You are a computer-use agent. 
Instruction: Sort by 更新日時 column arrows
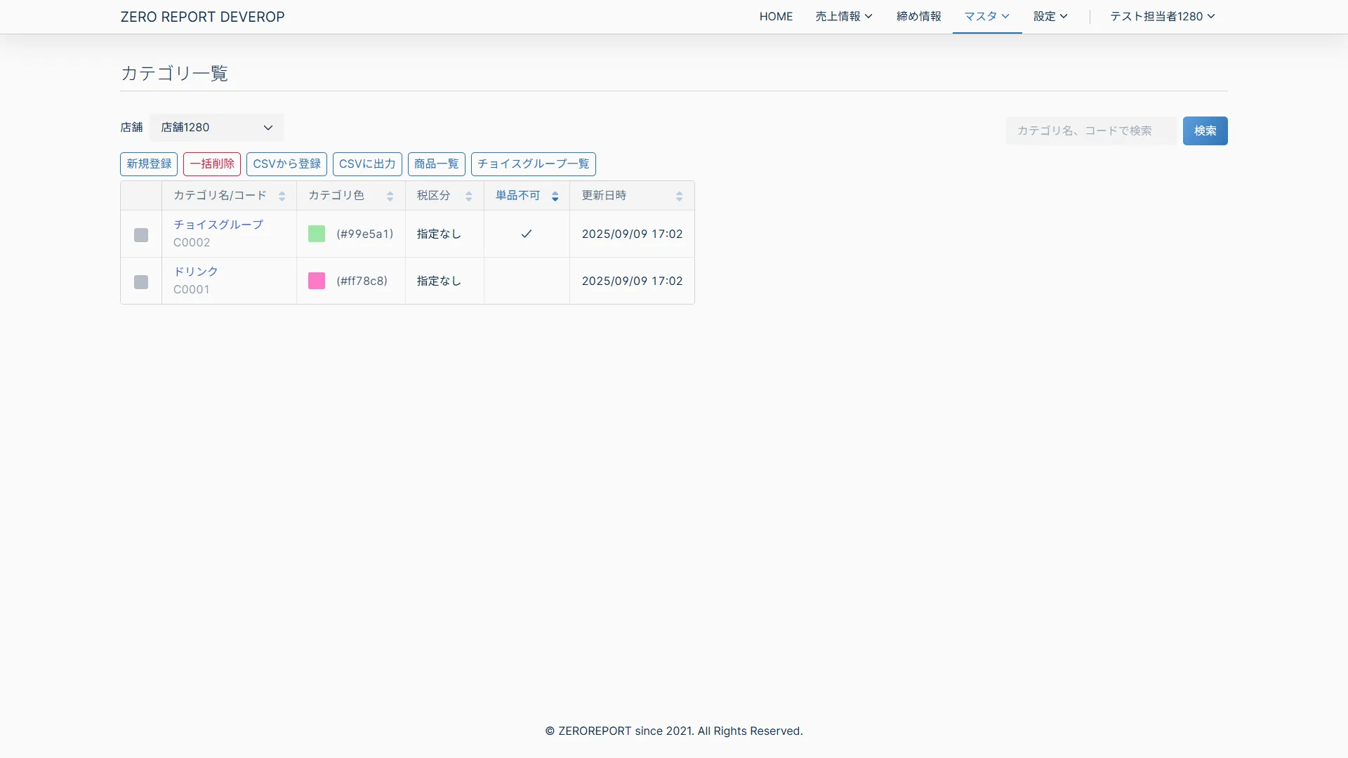(679, 197)
